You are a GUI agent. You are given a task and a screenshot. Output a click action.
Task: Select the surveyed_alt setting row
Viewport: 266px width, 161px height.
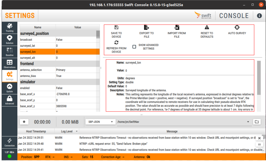pos(58,58)
